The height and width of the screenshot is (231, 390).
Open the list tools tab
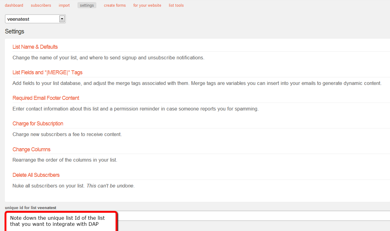point(176,5)
